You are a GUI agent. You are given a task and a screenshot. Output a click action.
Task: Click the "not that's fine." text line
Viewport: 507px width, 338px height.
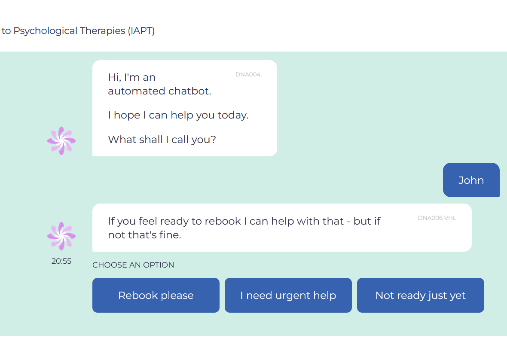tap(144, 235)
